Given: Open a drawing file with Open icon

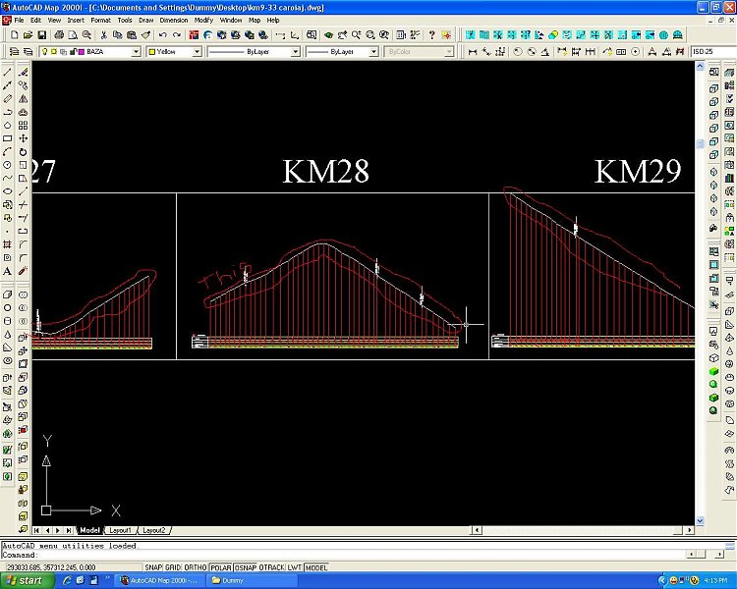Looking at the screenshot, I should (28, 34).
